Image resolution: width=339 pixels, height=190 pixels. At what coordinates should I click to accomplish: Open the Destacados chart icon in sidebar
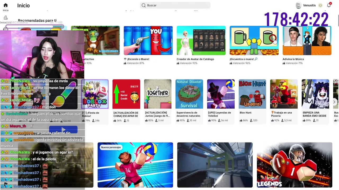tap(6, 18)
